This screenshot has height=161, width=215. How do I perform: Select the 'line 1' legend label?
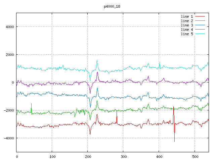coord(187,16)
